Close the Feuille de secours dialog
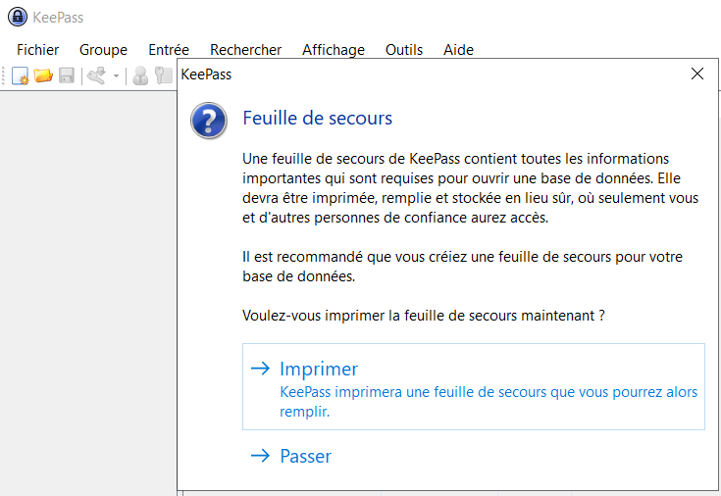Screen dimensions: 721x496 click(697, 74)
